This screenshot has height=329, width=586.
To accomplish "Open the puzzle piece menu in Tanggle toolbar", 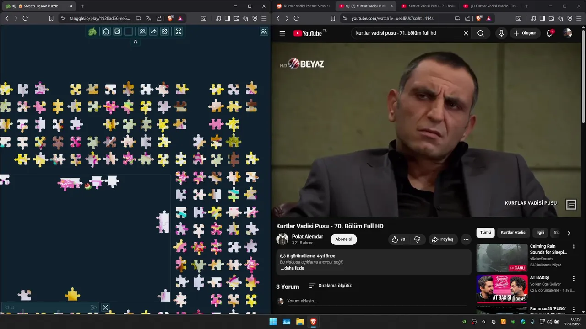I will click(x=106, y=32).
